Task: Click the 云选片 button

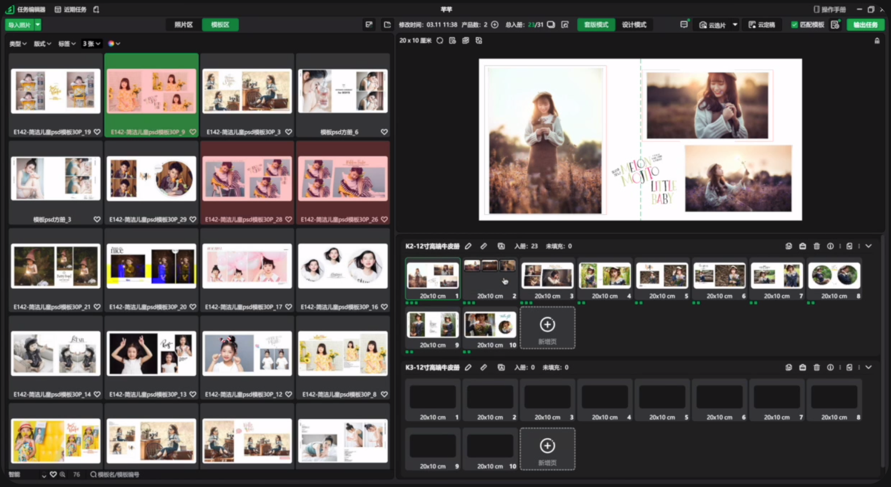Action: tap(712, 25)
